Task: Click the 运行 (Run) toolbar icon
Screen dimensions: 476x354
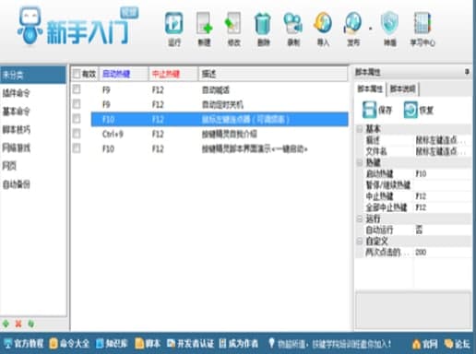Action: (x=174, y=23)
